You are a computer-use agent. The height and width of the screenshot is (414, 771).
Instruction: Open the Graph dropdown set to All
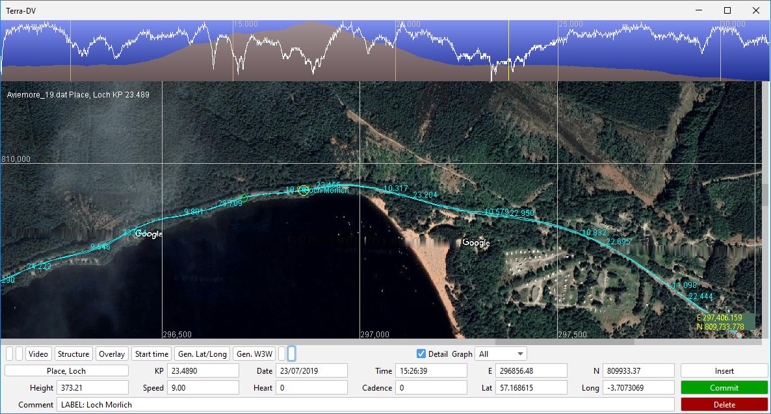coord(501,354)
